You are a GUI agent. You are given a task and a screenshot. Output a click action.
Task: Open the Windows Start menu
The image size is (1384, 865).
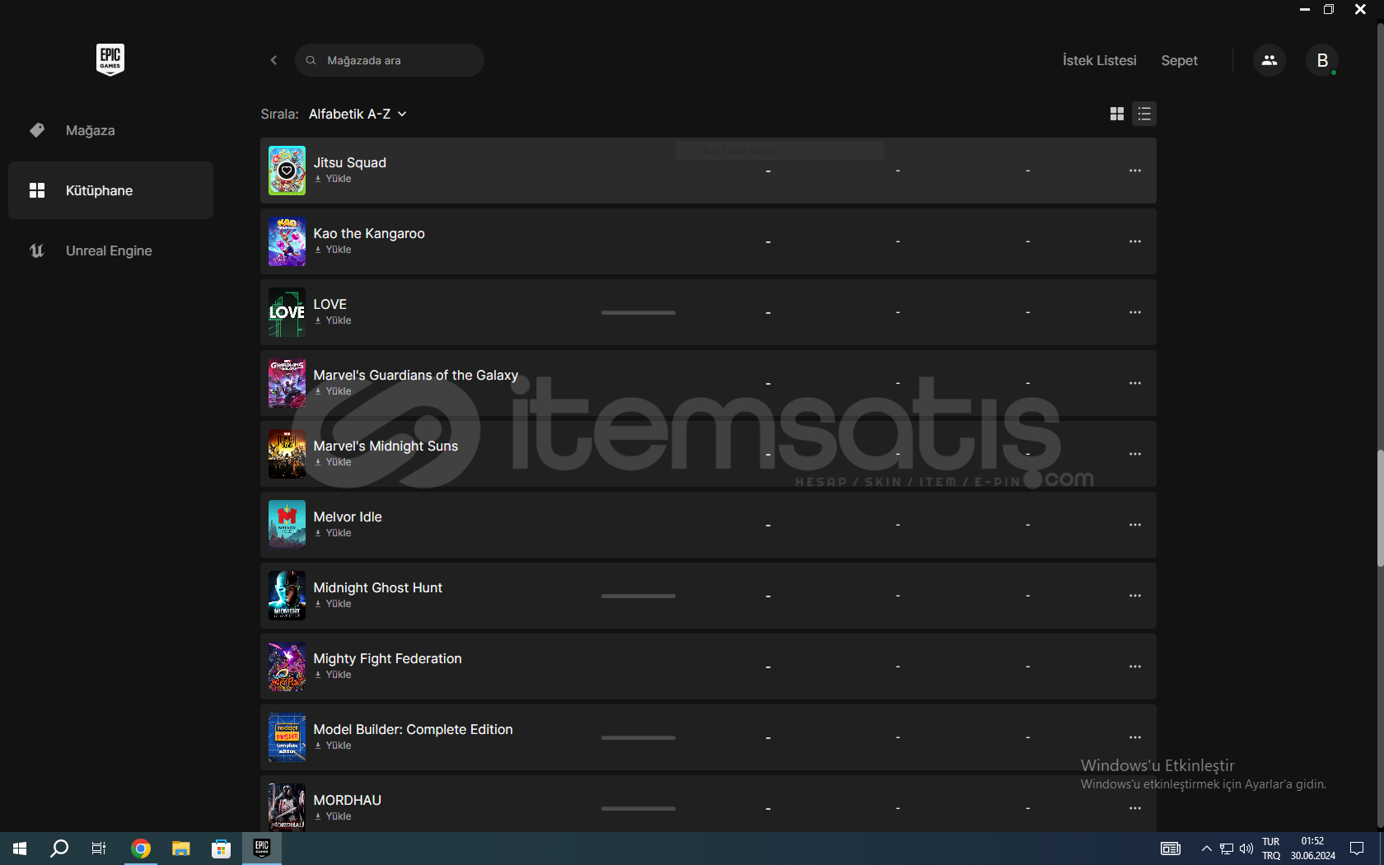(20, 849)
